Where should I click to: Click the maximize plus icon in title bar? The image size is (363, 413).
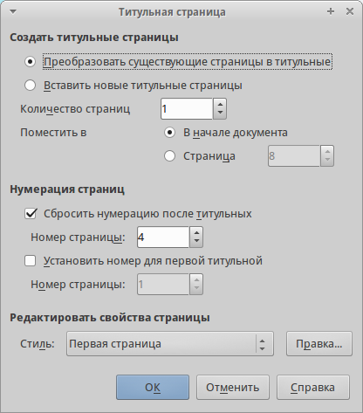[x=331, y=11]
